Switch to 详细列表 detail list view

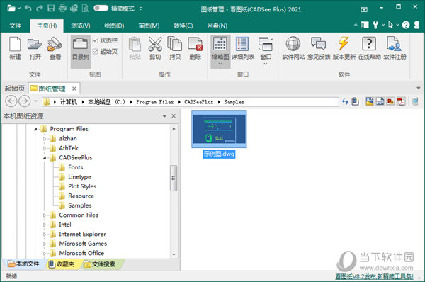(243, 48)
